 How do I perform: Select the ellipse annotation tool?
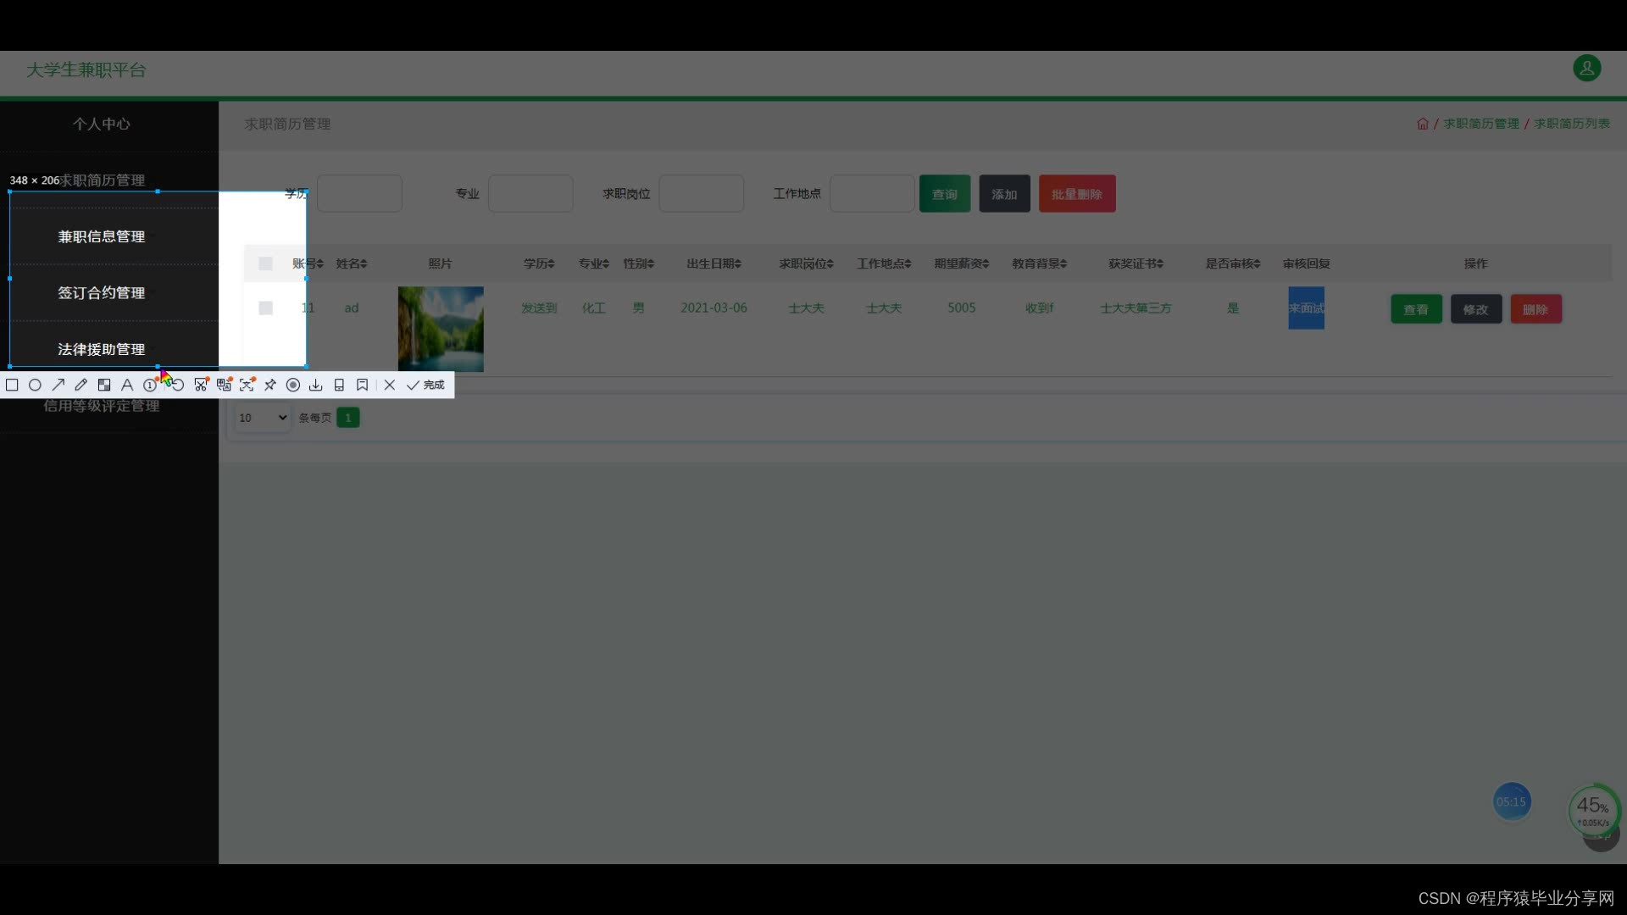(x=35, y=385)
